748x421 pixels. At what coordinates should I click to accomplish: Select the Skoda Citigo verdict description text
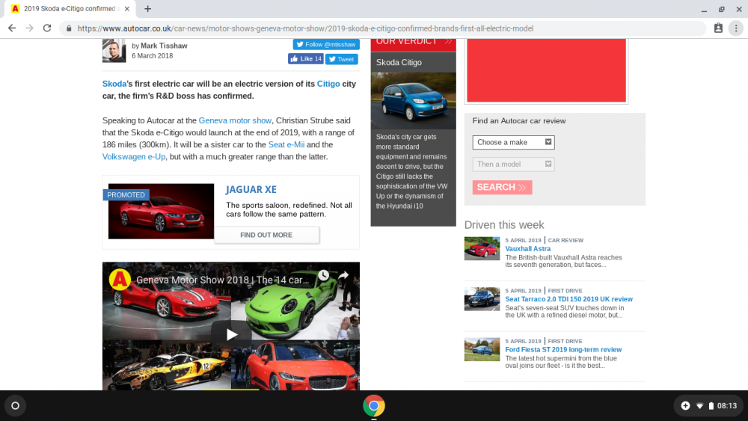point(411,171)
